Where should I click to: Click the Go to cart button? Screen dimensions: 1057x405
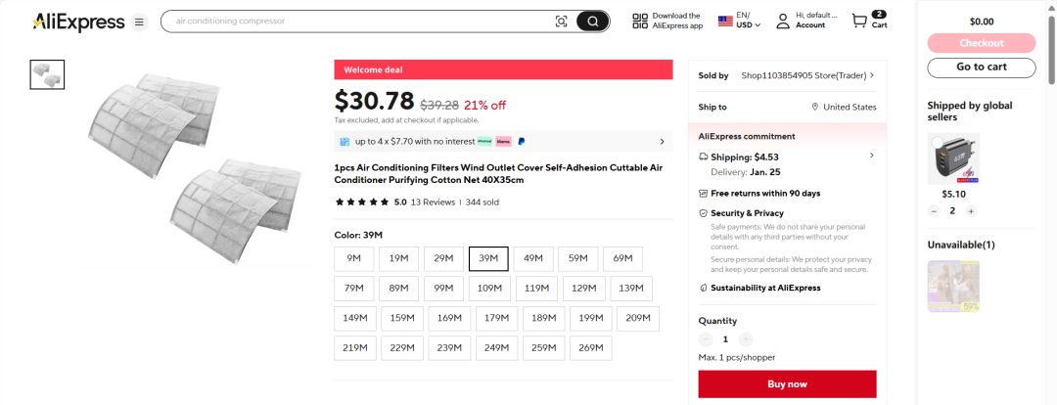(x=982, y=67)
